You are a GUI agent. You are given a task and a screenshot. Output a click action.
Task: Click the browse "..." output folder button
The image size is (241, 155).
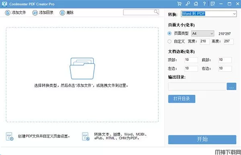pyautogui.click(x=231, y=86)
